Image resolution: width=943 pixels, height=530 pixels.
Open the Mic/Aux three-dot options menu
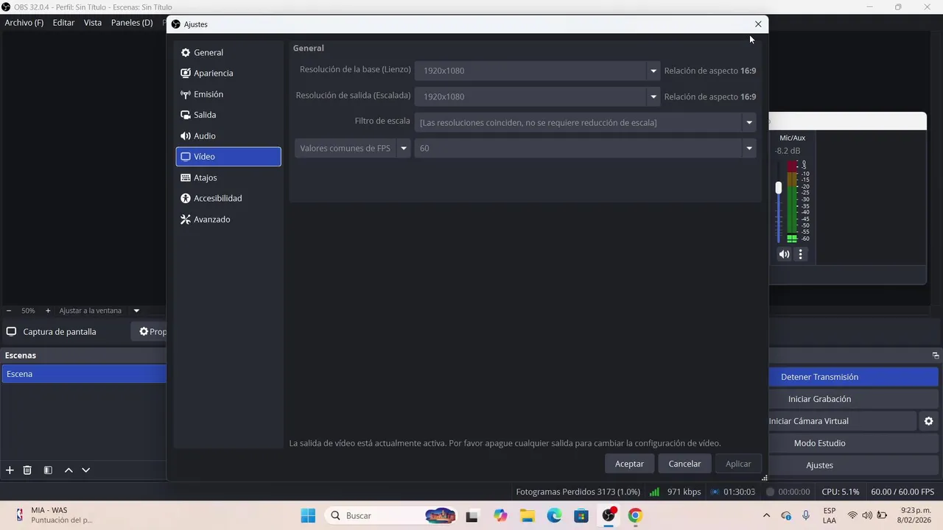click(801, 254)
